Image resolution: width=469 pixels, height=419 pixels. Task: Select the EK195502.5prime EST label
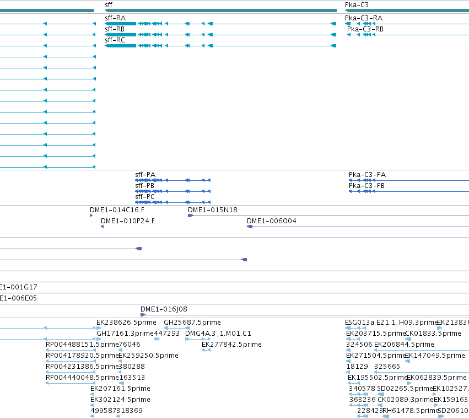pyautogui.click(x=378, y=378)
